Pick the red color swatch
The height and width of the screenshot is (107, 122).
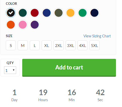click(35, 13)
